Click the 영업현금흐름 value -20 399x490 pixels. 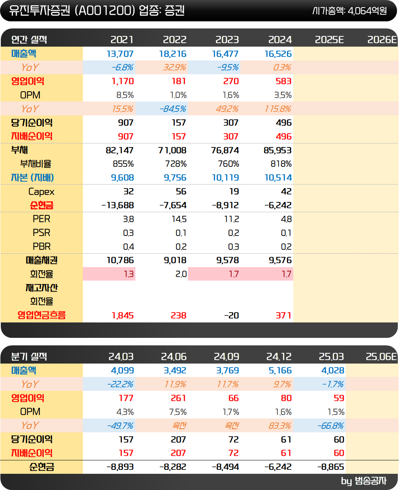click(232, 315)
